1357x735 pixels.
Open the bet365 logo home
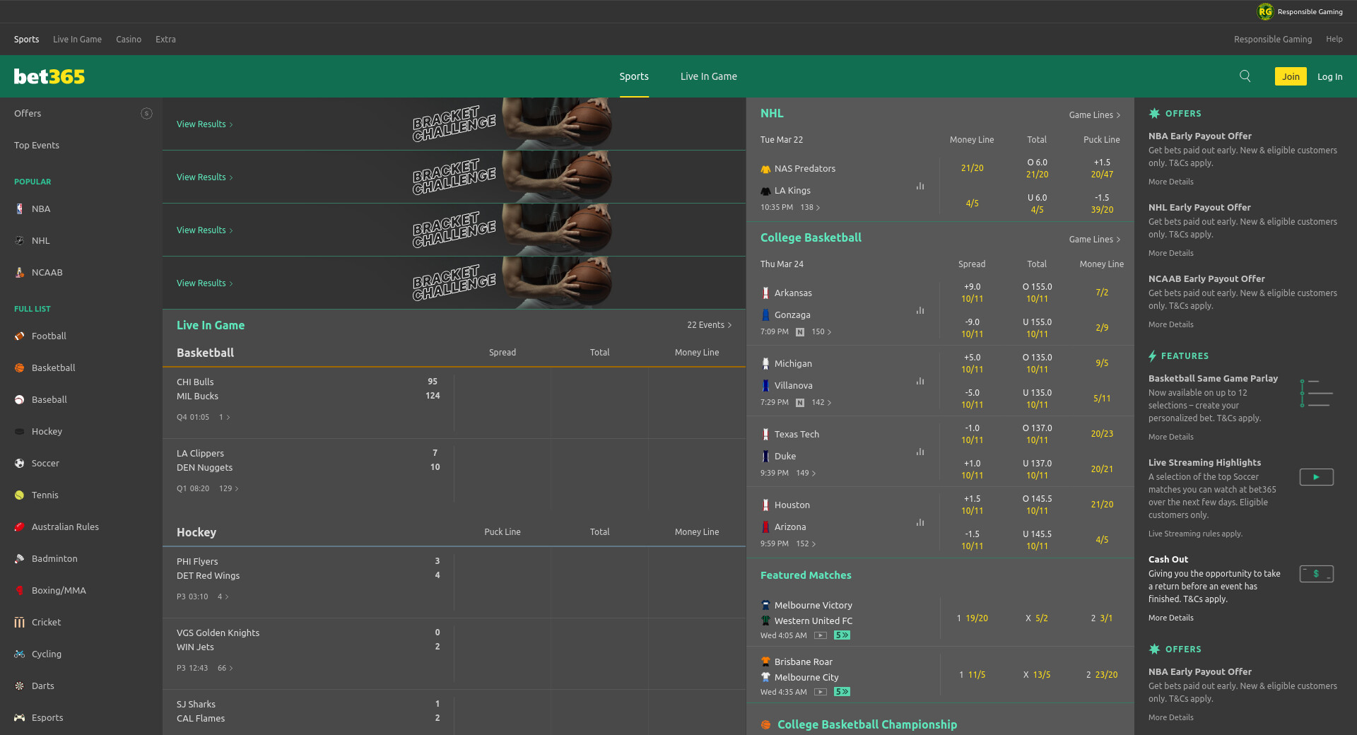coord(49,76)
